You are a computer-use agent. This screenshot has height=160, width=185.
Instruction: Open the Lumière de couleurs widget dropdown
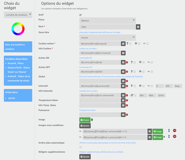click(18, 15)
